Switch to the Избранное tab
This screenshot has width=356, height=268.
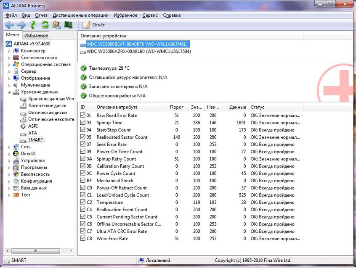pyautogui.click(x=36, y=35)
